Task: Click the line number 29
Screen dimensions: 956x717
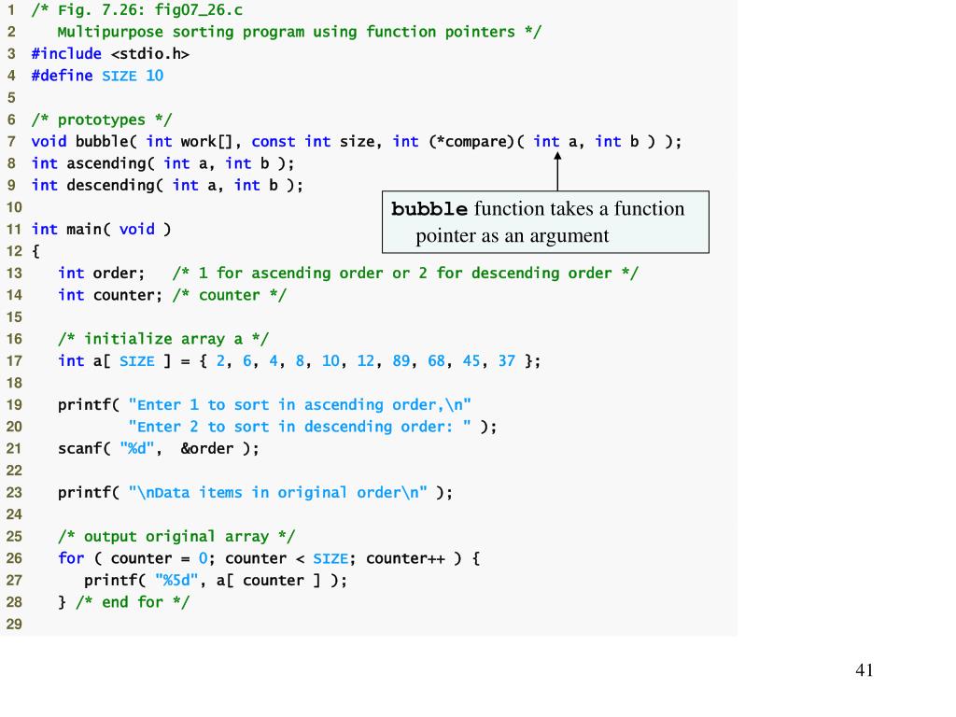Action: coord(14,625)
